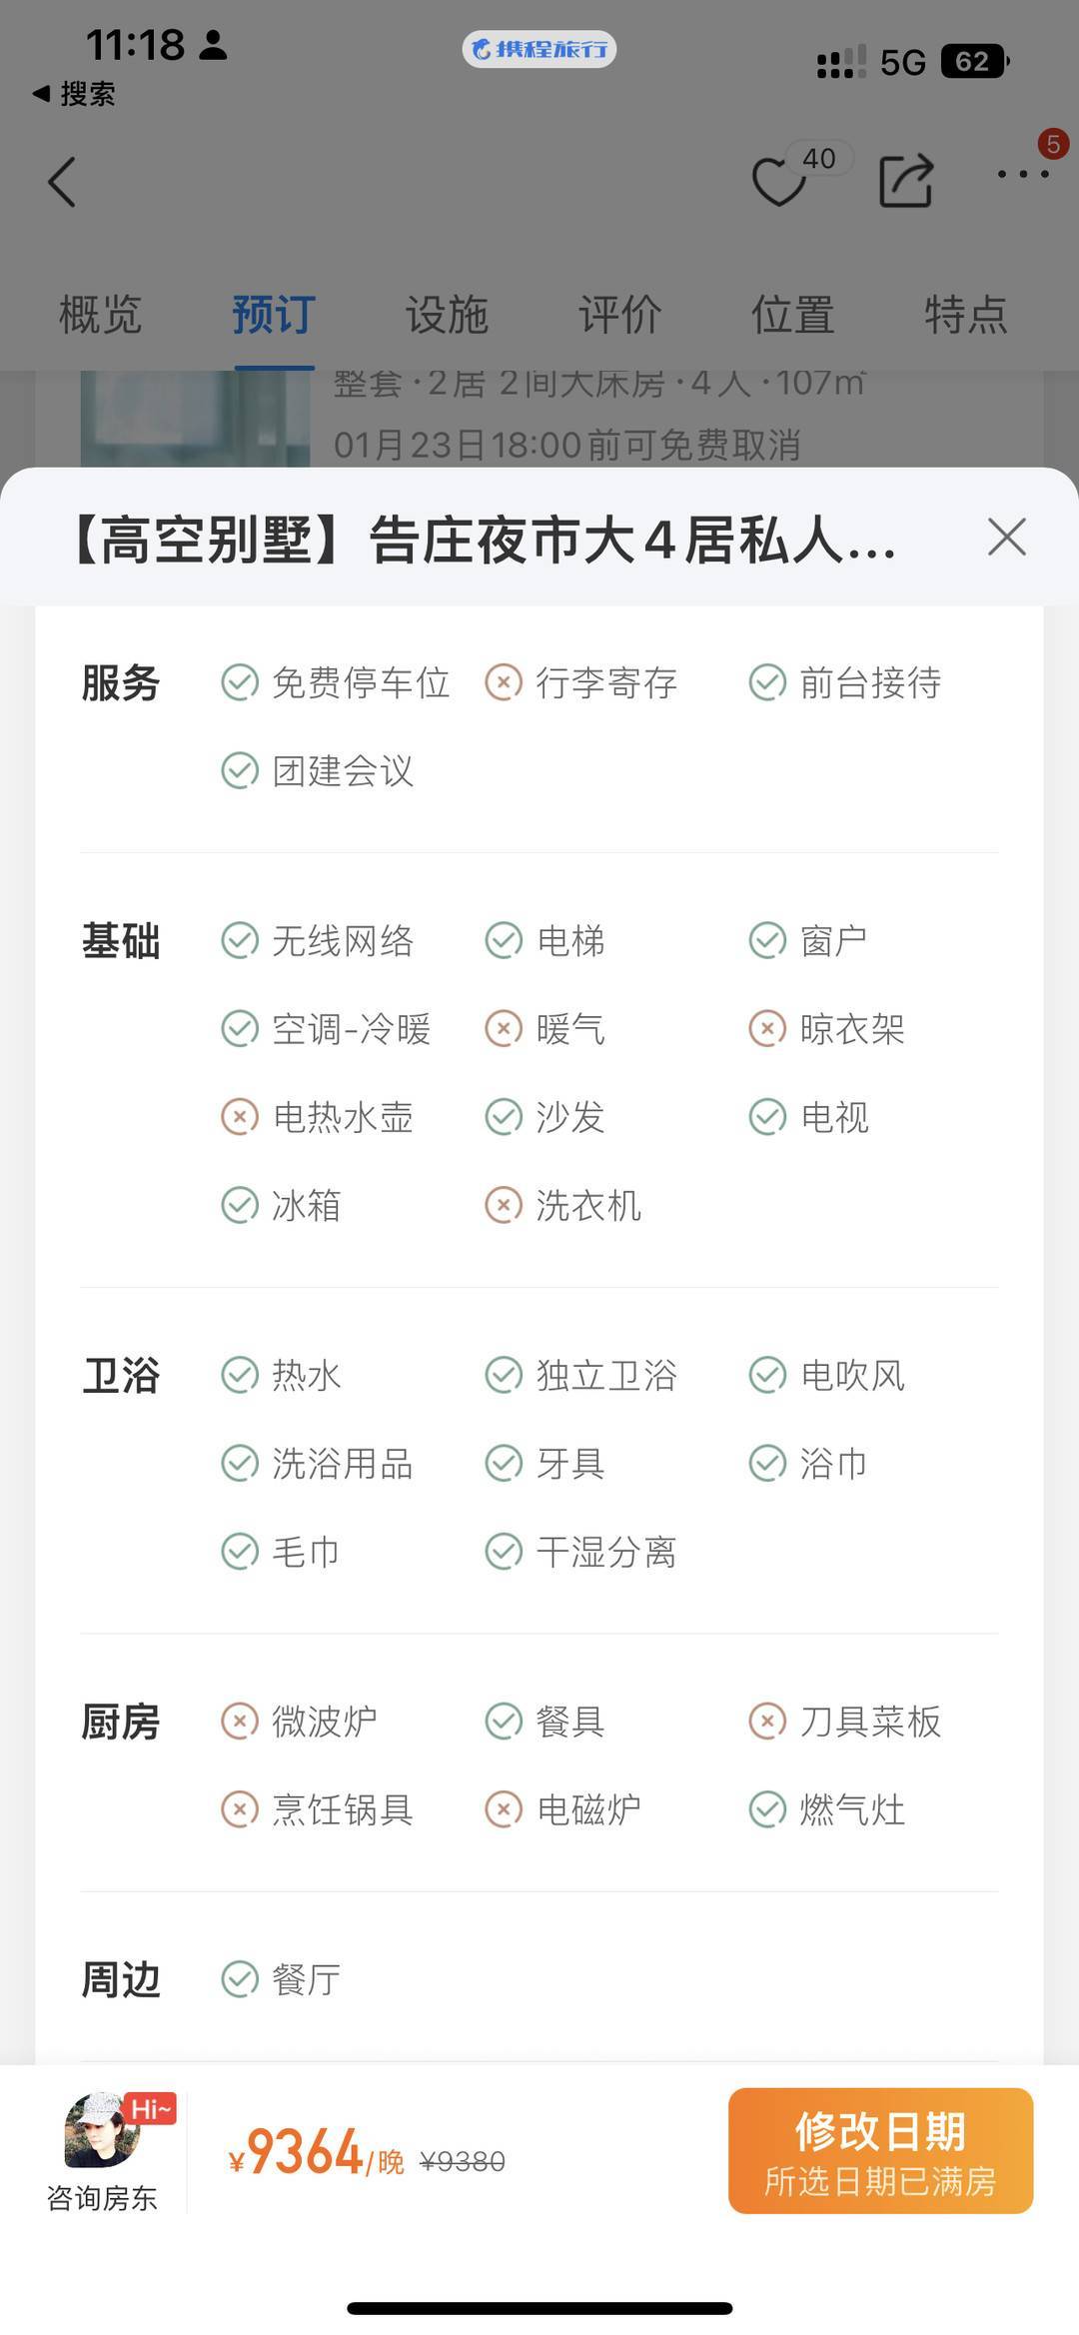The height and width of the screenshot is (2335, 1079).
Task: Close the amenities detail sheet
Action: point(1006,538)
